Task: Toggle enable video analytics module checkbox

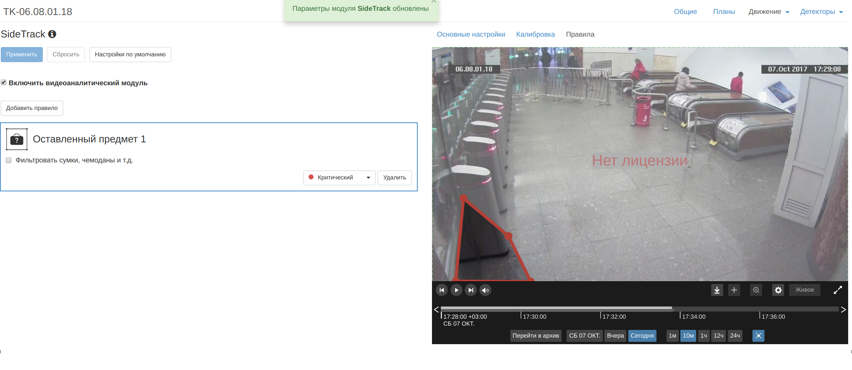Action: pos(3,83)
